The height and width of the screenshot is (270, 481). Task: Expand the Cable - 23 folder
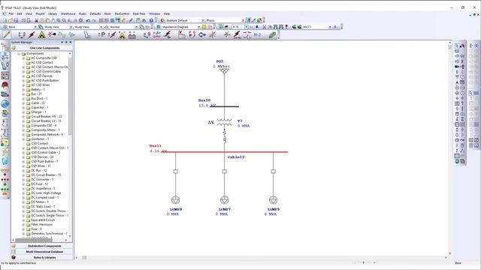(x=23, y=103)
